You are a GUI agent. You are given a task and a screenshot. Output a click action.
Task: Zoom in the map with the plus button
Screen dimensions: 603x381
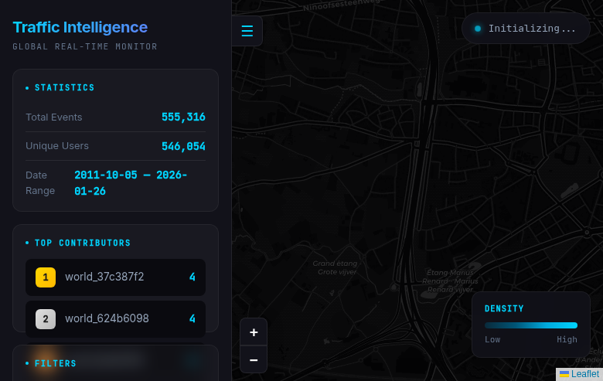(x=254, y=332)
